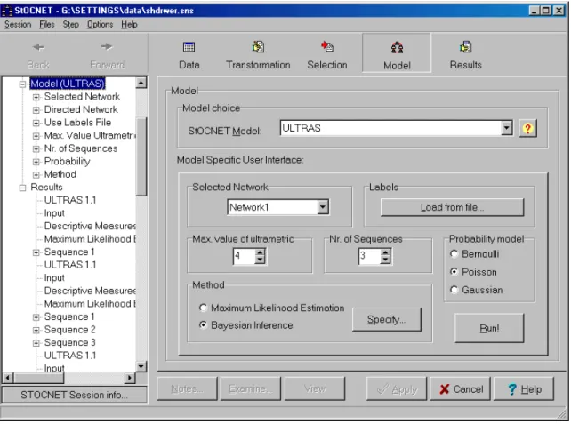Click the Examine button

pos(251,388)
